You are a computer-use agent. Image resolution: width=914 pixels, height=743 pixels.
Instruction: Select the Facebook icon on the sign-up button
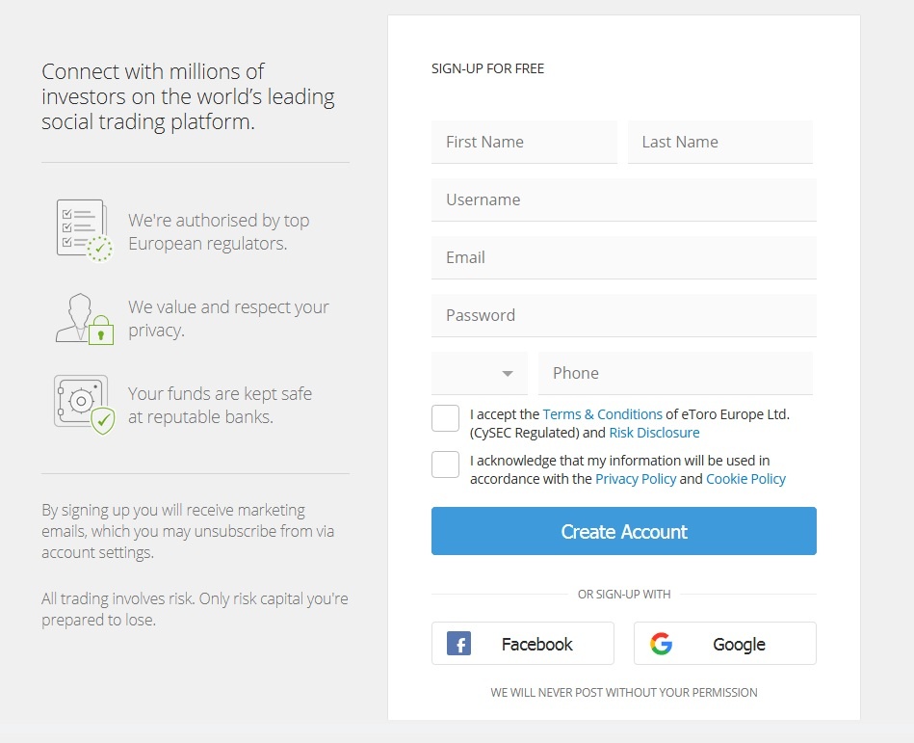pos(460,643)
